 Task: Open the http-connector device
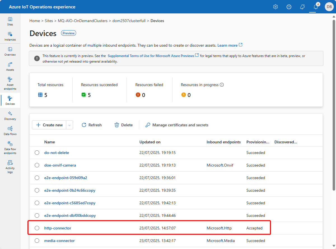pyautogui.click(x=58, y=228)
